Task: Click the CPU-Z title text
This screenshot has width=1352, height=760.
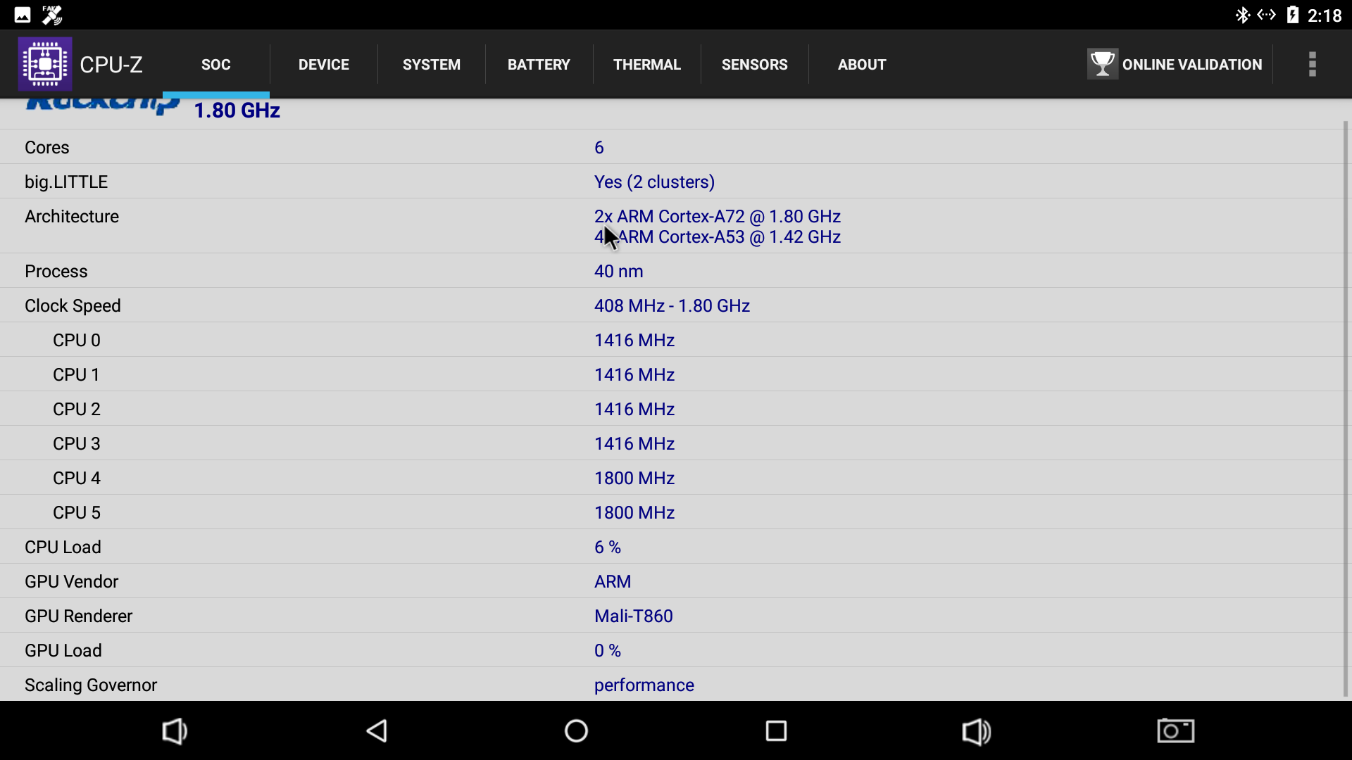Action: pyautogui.click(x=111, y=65)
